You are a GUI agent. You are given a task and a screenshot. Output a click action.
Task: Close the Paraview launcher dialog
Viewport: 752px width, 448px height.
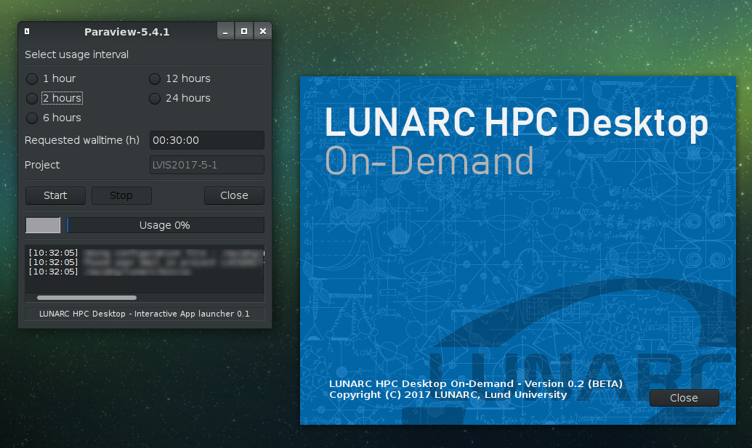click(x=234, y=195)
